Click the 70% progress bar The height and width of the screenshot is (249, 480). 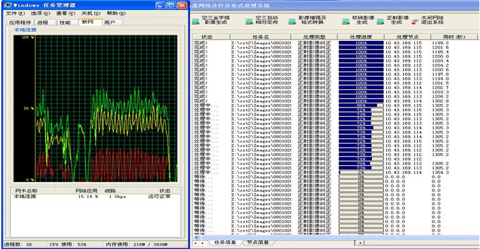click(361, 164)
